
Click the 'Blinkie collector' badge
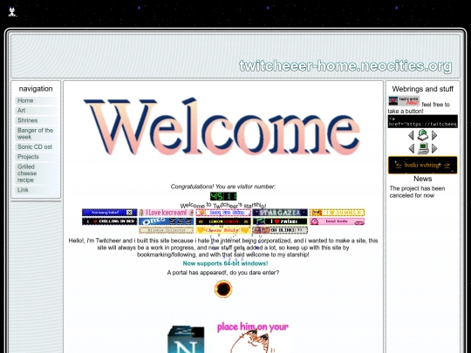167,230
